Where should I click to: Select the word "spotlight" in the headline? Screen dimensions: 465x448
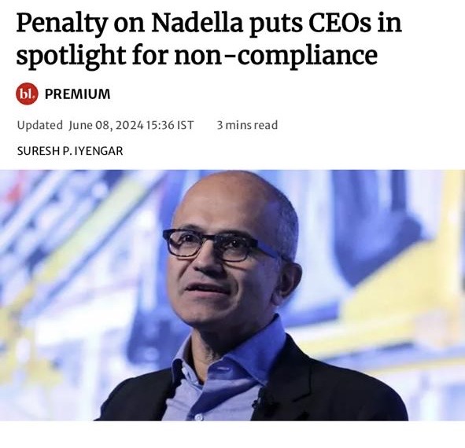(x=70, y=55)
